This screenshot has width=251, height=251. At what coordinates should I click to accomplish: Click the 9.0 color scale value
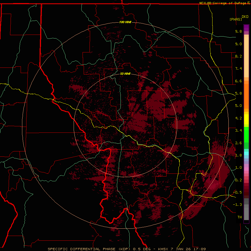pos(238,44)
